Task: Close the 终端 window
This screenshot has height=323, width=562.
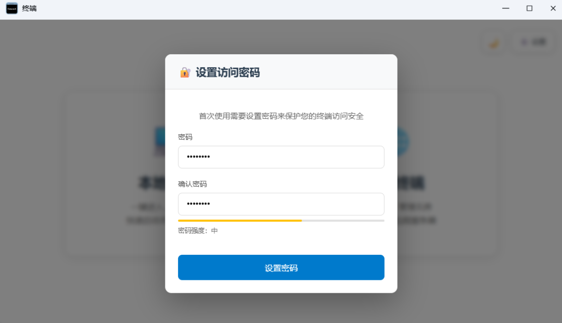Action: click(x=553, y=8)
